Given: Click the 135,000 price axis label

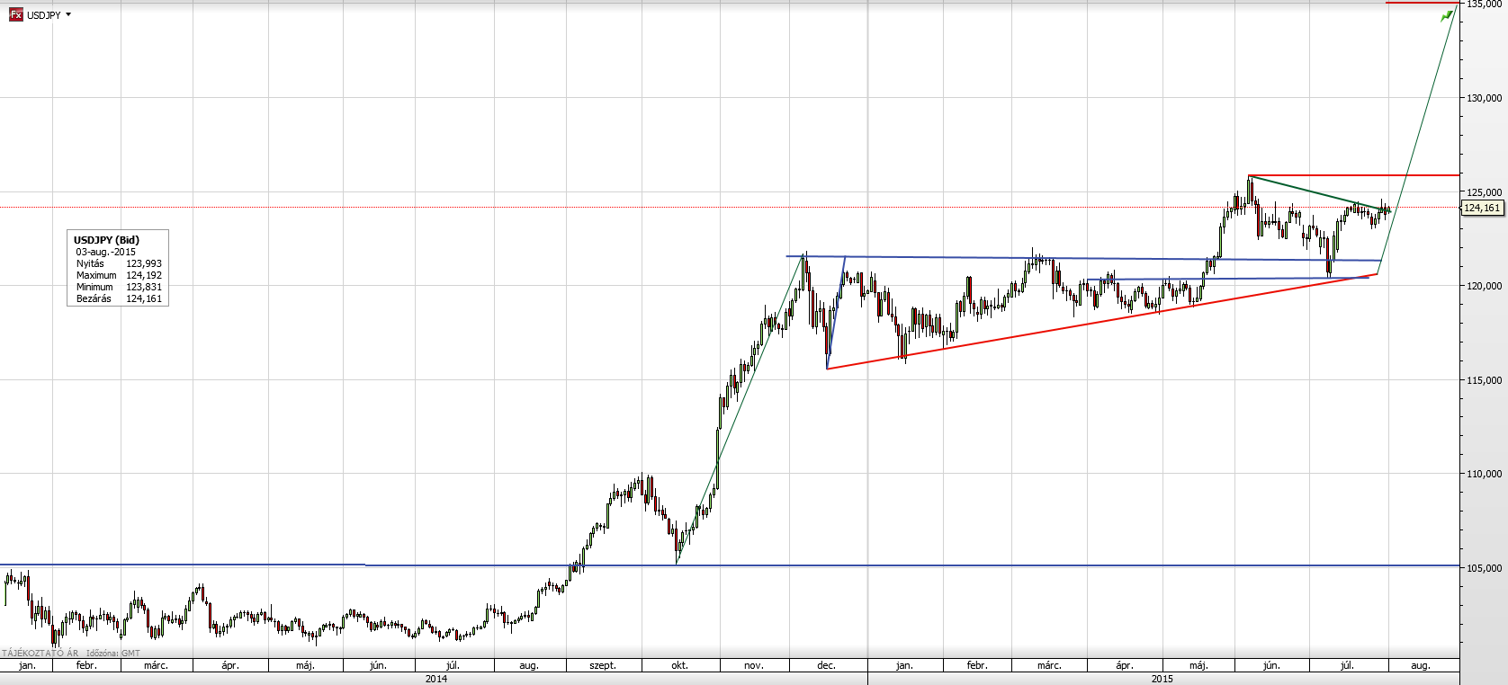Looking at the screenshot, I should (x=1485, y=4).
